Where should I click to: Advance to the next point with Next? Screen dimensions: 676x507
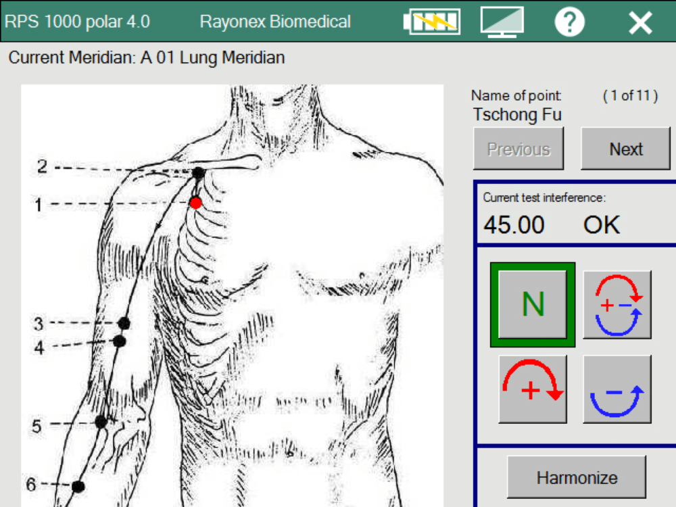[x=626, y=149]
